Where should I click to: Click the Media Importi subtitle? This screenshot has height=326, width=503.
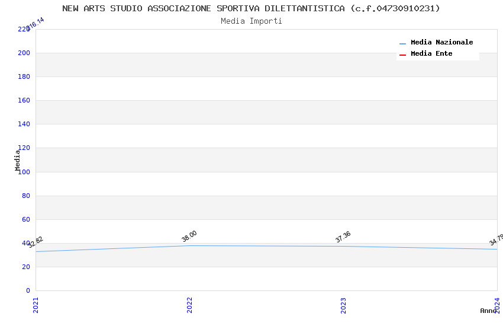pyautogui.click(x=251, y=21)
